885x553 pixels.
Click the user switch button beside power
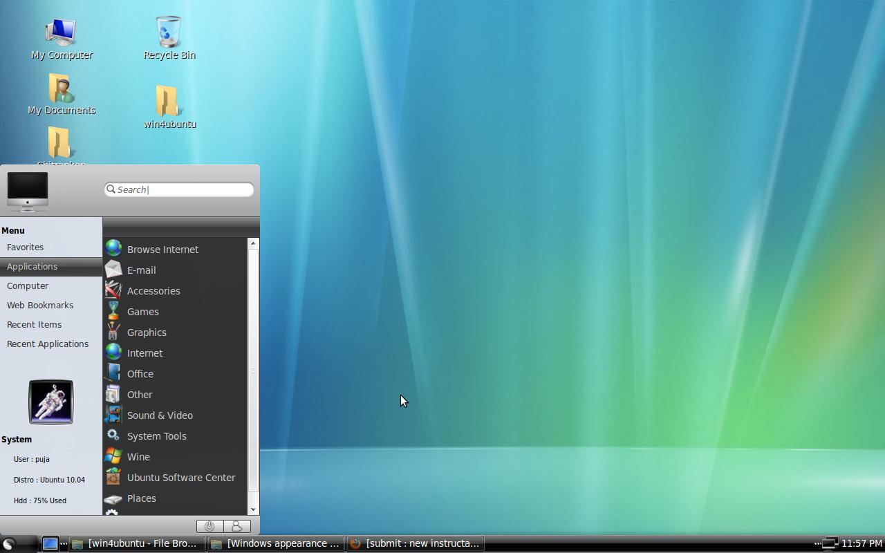click(x=237, y=526)
